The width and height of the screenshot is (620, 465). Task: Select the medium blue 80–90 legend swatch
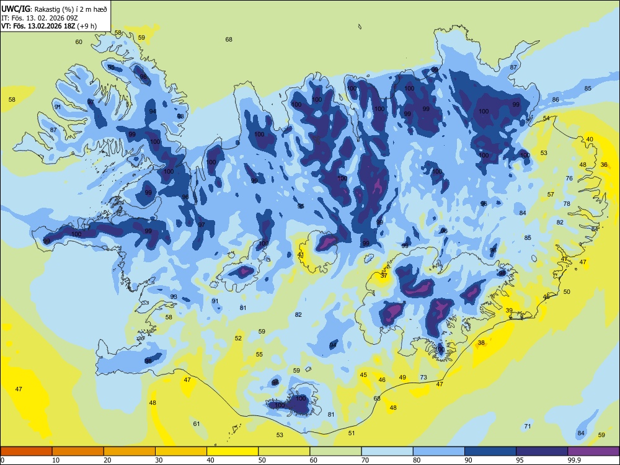(x=439, y=451)
